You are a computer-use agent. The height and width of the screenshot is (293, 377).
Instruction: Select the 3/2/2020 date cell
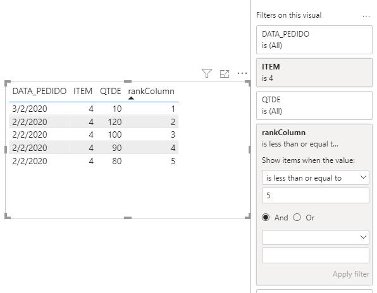point(30,109)
